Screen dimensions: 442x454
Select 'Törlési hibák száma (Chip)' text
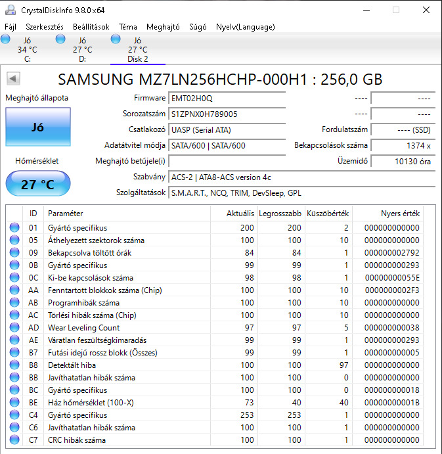[x=92, y=315]
